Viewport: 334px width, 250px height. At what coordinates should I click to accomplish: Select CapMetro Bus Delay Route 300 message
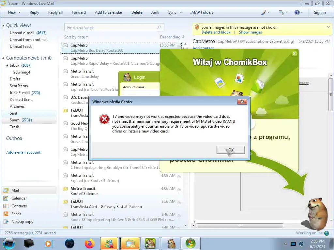tap(121, 48)
